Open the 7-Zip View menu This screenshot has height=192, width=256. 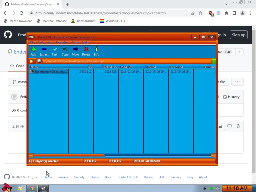click(50, 42)
